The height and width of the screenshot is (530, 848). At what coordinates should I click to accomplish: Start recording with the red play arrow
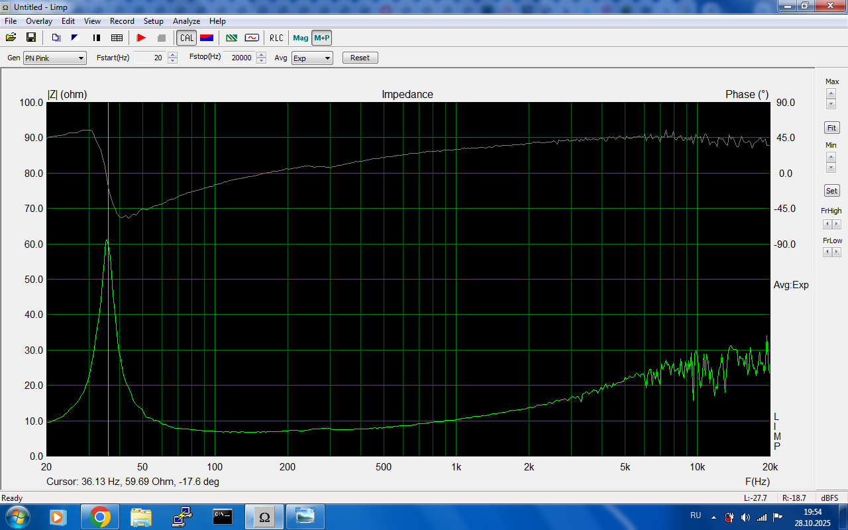click(140, 38)
